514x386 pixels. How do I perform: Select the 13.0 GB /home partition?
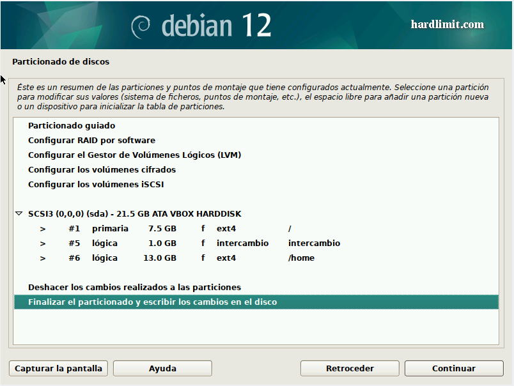[x=160, y=258]
